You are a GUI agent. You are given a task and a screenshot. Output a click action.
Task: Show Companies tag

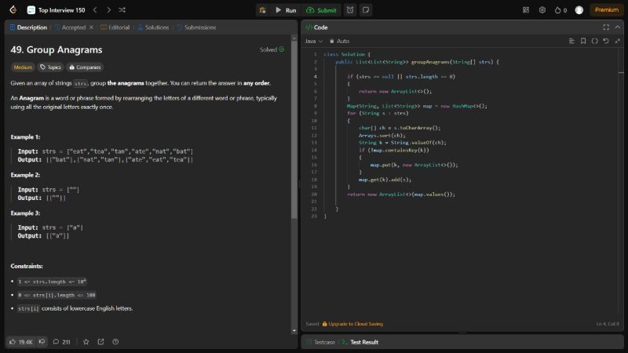[85, 67]
